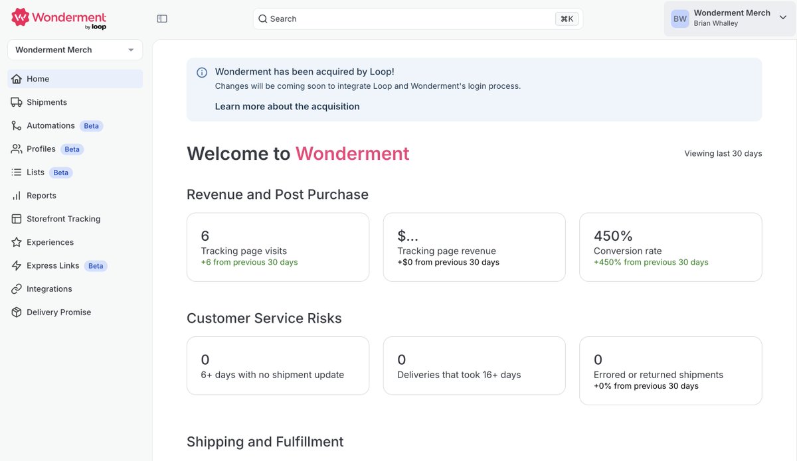
Task: Follow Learn more about the acquisition link
Action: point(287,106)
